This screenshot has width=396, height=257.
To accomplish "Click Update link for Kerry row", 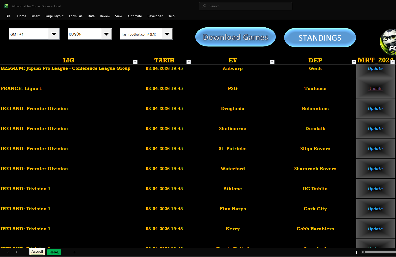I will pos(375,229).
